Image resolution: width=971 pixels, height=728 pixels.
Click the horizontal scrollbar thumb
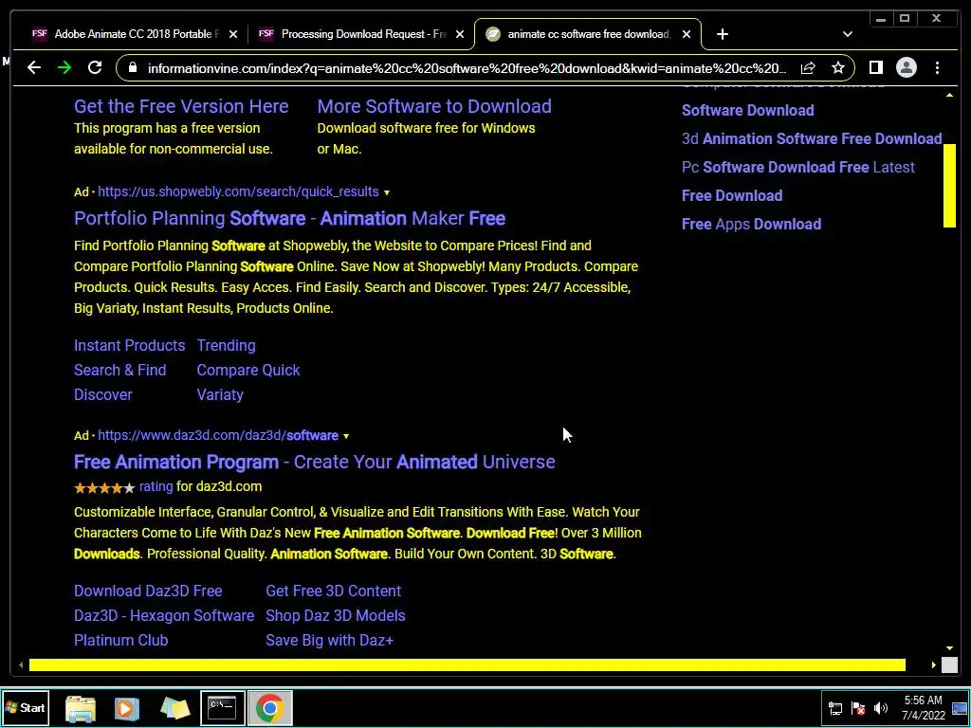click(467, 664)
